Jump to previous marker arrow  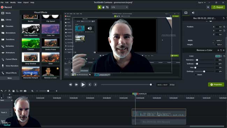90,85
